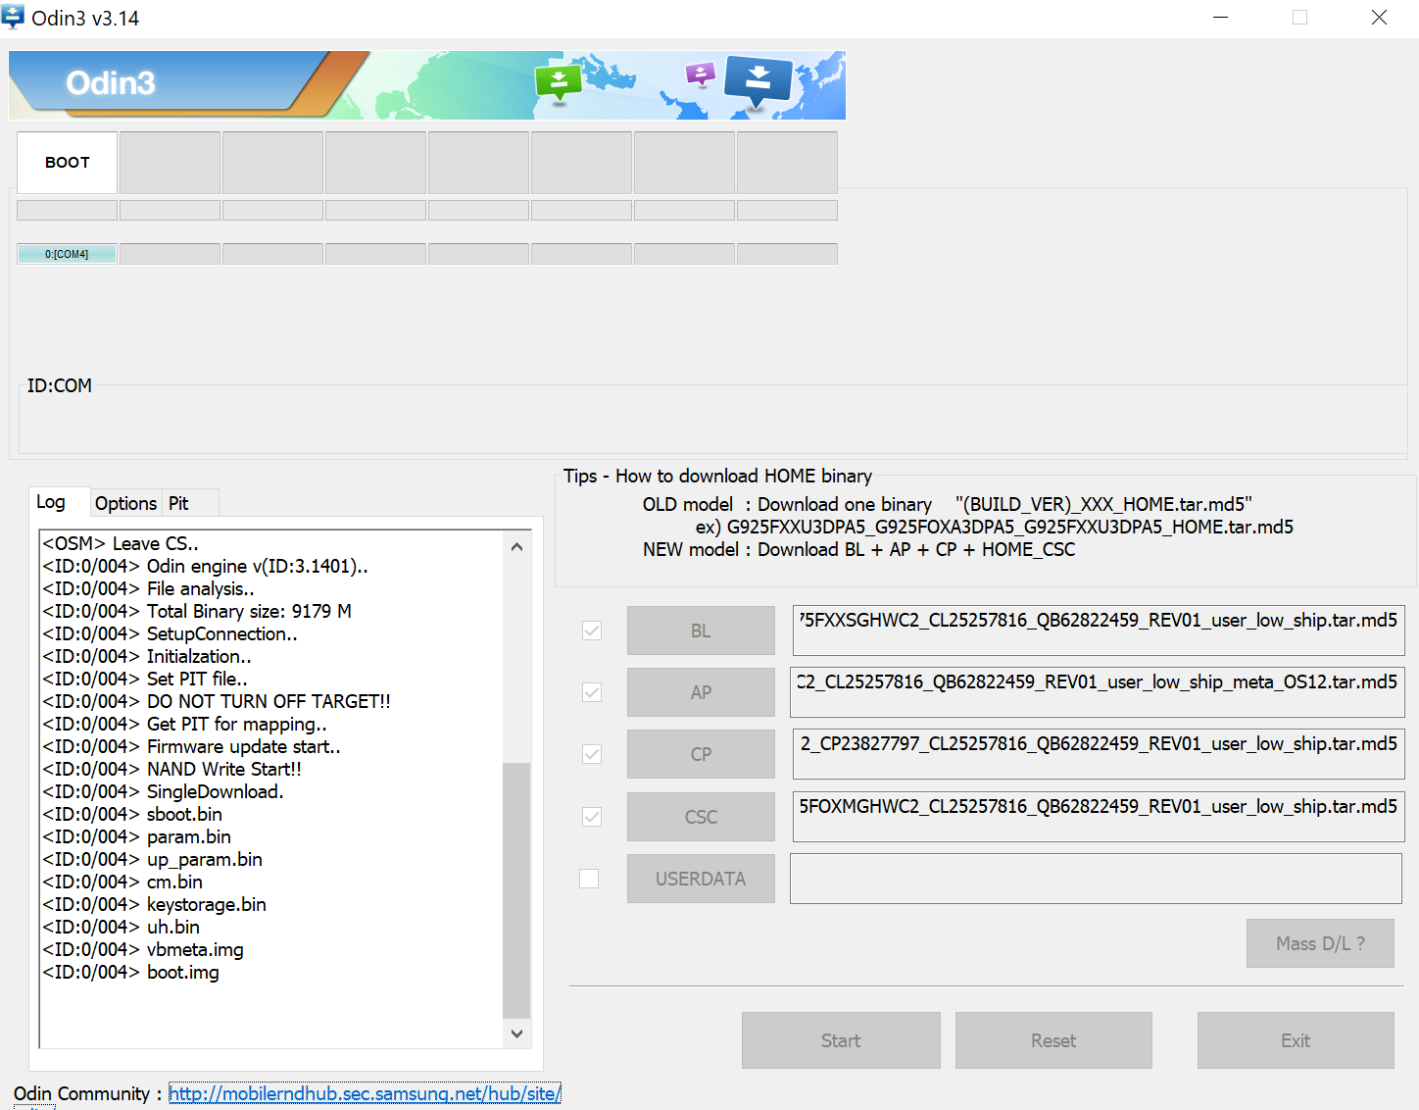Click the purple download icon in banner
This screenshot has height=1110, width=1419.
coord(700,75)
